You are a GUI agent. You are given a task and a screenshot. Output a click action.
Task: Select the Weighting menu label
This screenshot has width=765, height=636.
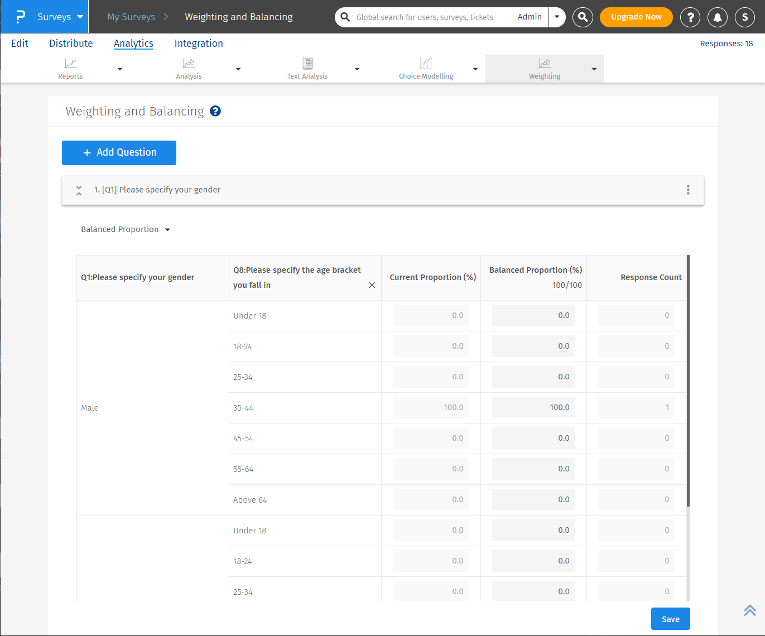coord(545,76)
